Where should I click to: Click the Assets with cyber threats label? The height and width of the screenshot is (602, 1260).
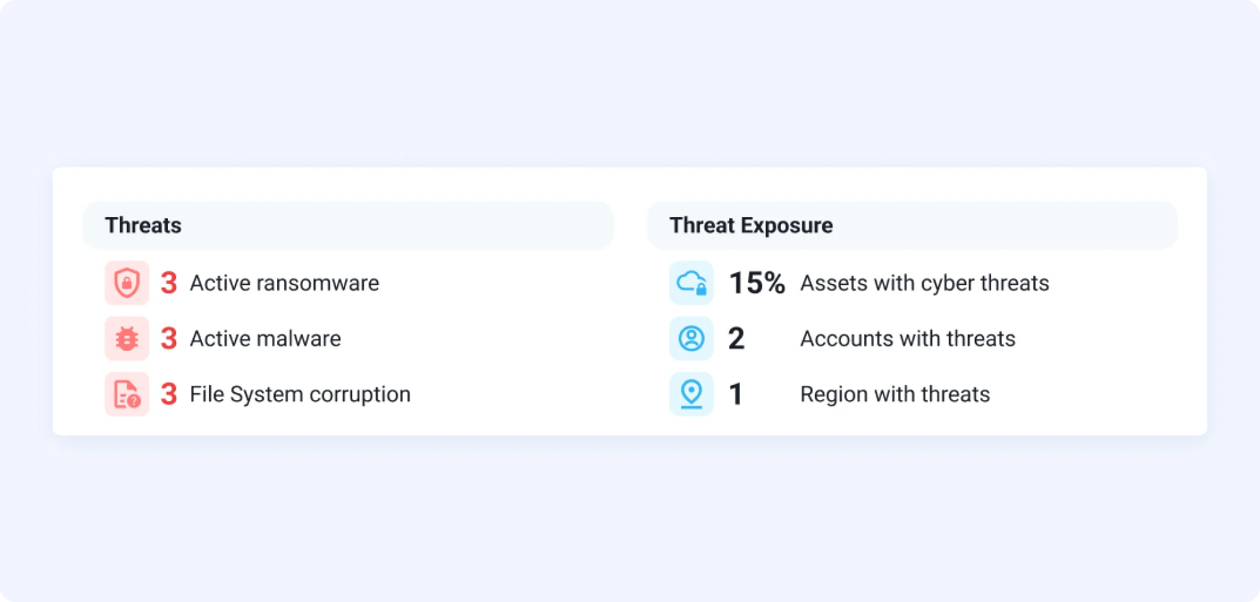click(925, 283)
